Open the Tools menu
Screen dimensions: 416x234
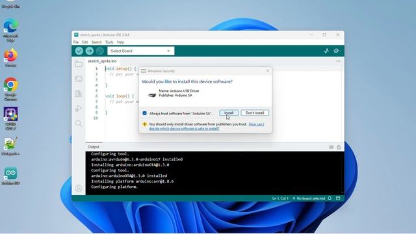point(109,42)
